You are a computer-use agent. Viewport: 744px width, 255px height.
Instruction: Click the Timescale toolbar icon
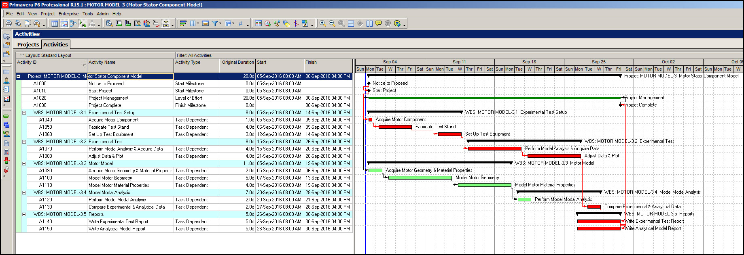tap(206, 23)
